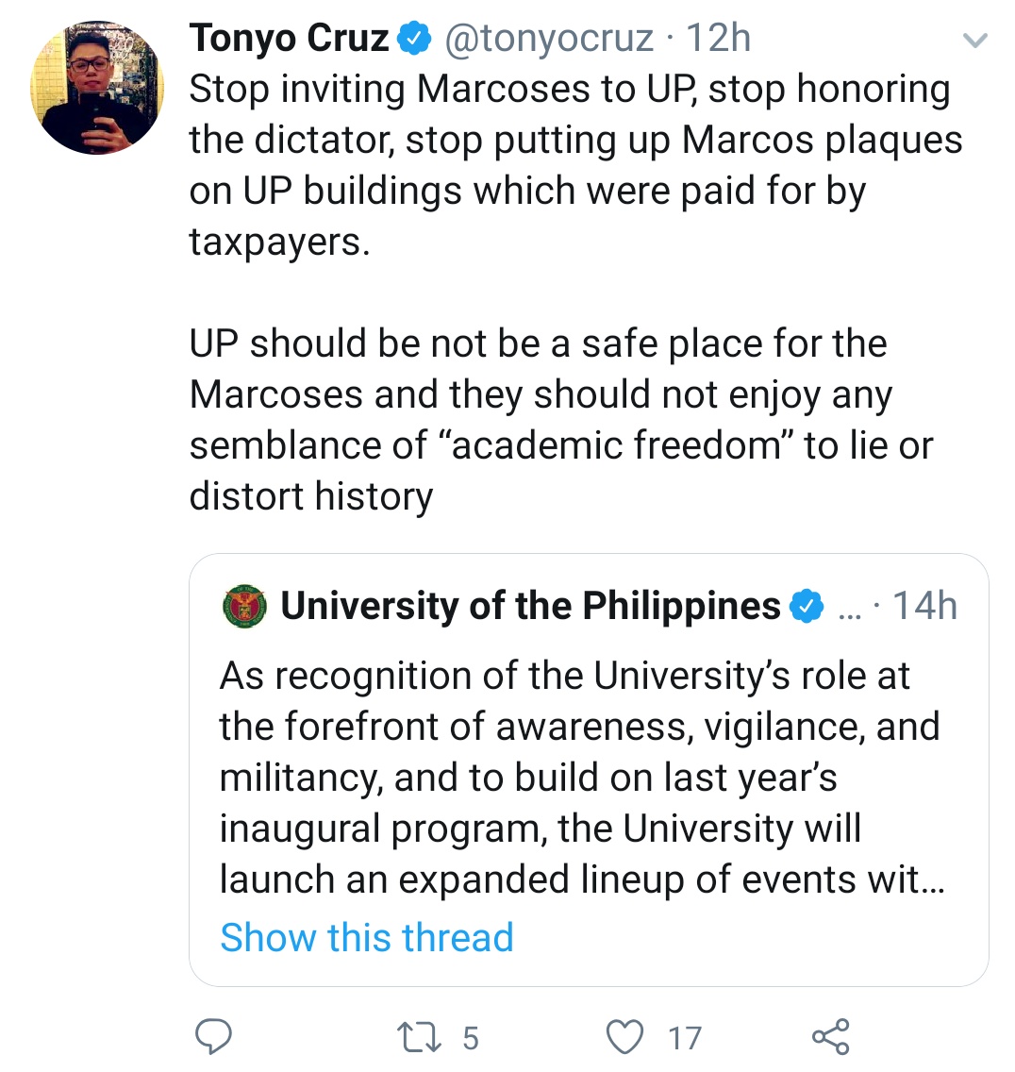Open the quoted tweet body text
This screenshot has width=1015, height=1072.
579,777
